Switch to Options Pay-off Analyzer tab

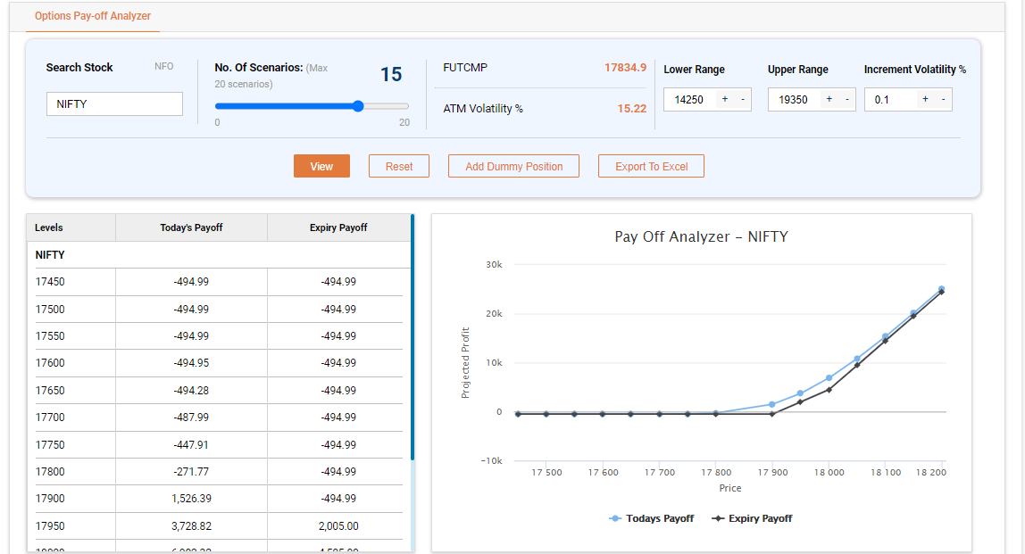[x=93, y=16]
